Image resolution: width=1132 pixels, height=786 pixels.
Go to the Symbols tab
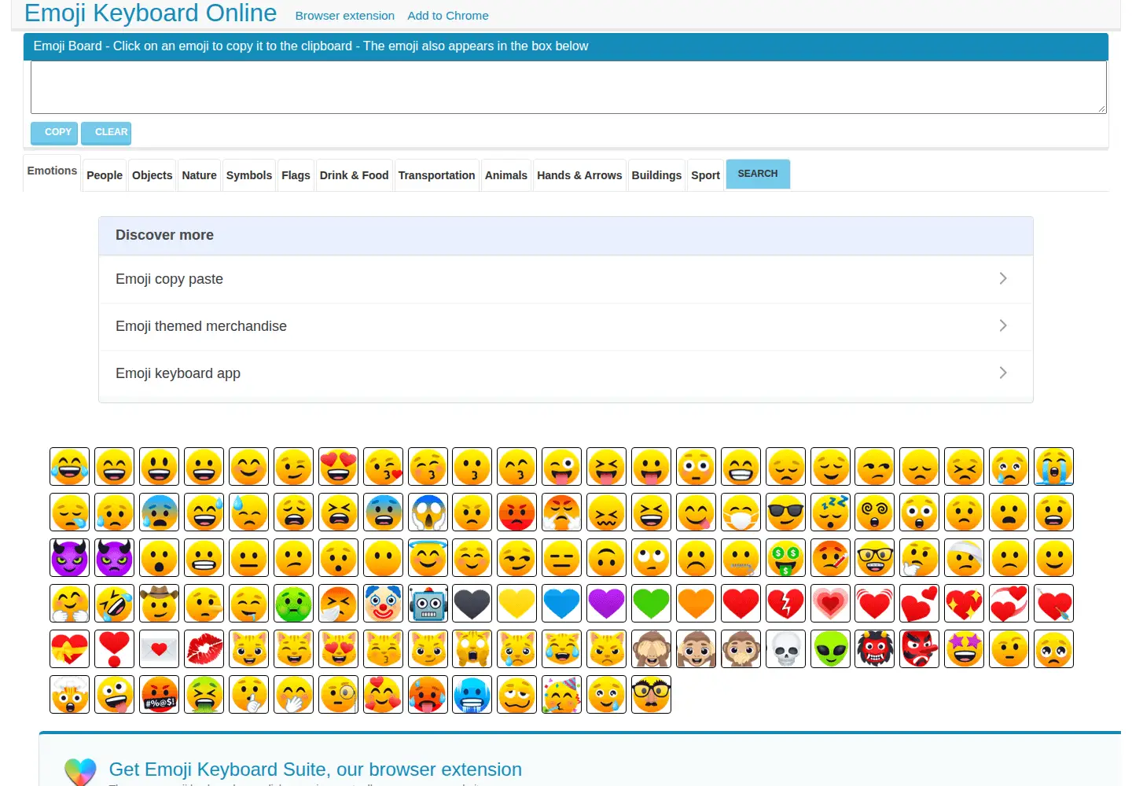point(249,175)
